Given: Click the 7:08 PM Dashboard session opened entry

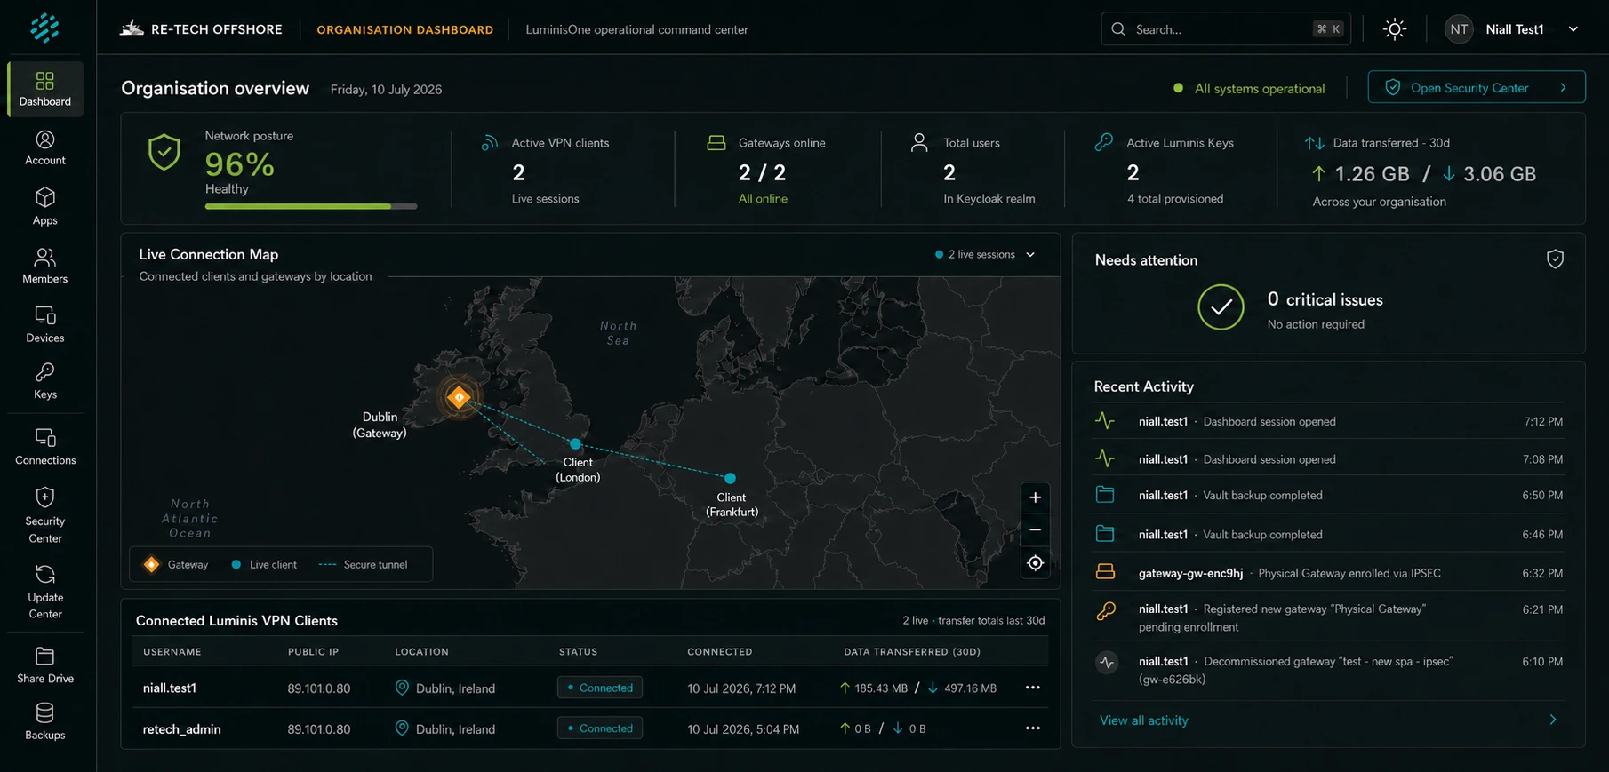Looking at the screenshot, I should tap(1329, 459).
